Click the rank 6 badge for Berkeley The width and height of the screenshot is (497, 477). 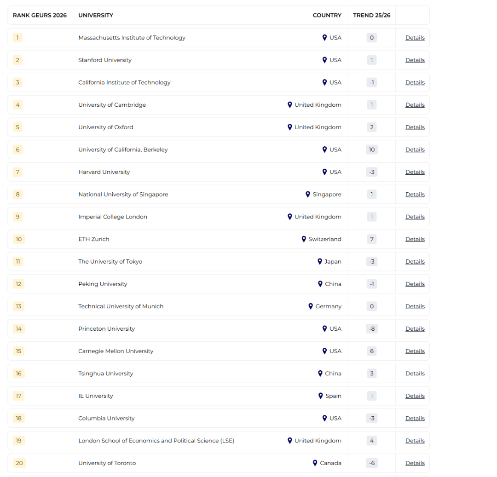[18, 150]
